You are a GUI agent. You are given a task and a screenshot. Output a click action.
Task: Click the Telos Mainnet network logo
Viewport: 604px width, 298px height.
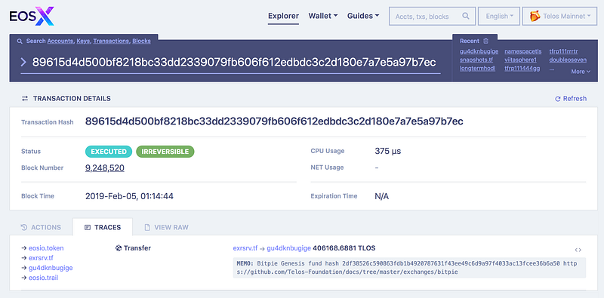(535, 16)
